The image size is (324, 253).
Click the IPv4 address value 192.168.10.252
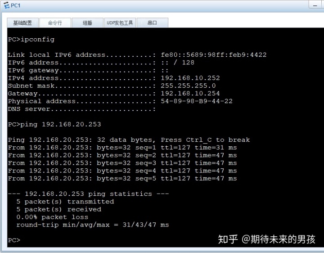pos(190,78)
